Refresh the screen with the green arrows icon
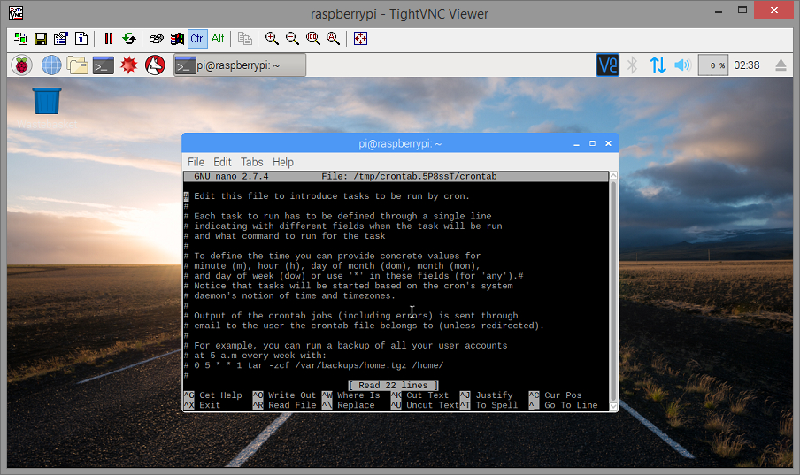 pyautogui.click(x=129, y=39)
